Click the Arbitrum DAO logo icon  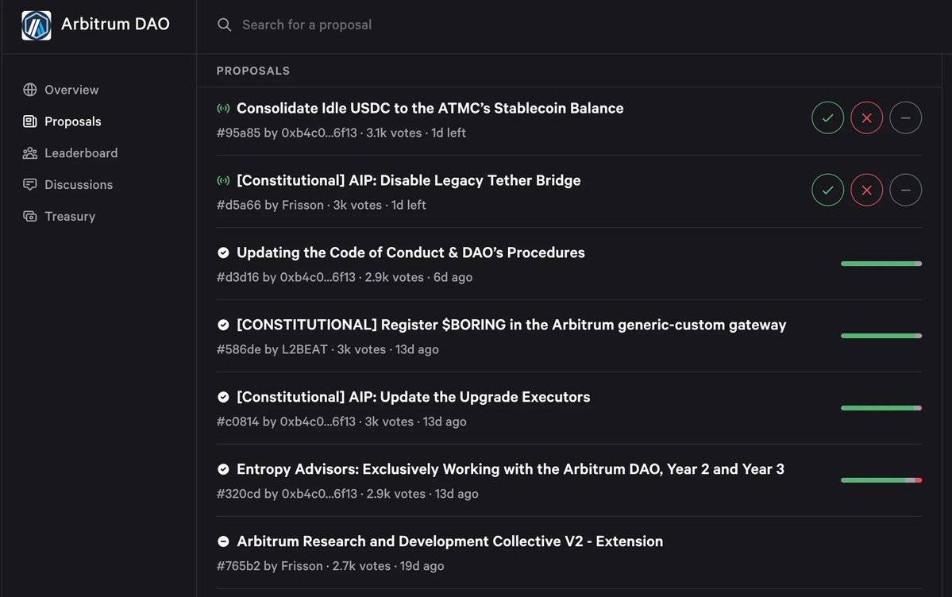pyautogui.click(x=37, y=25)
